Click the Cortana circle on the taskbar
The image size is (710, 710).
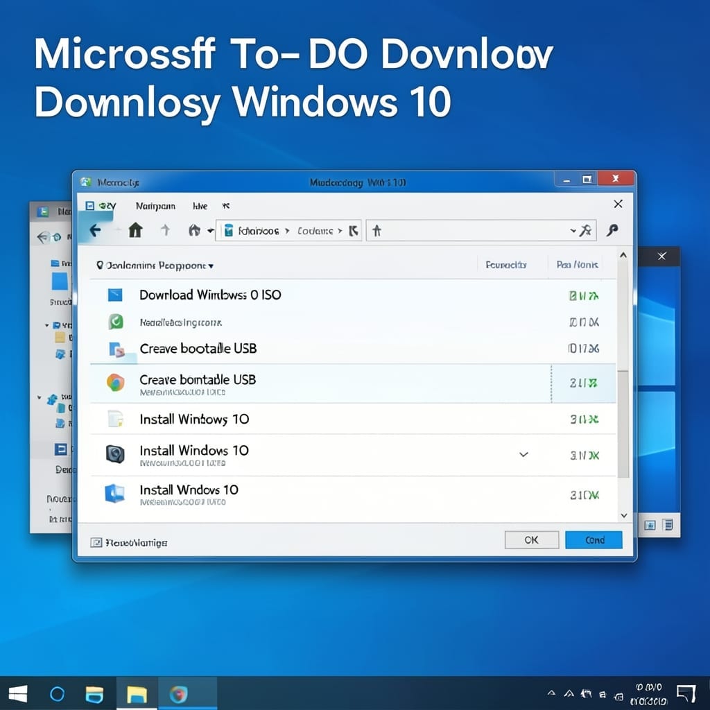click(x=57, y=693)
